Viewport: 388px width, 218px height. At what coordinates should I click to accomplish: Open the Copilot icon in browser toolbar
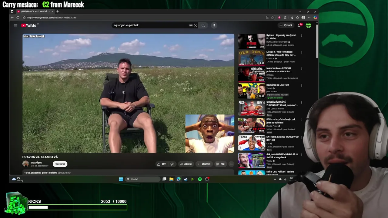315,18
